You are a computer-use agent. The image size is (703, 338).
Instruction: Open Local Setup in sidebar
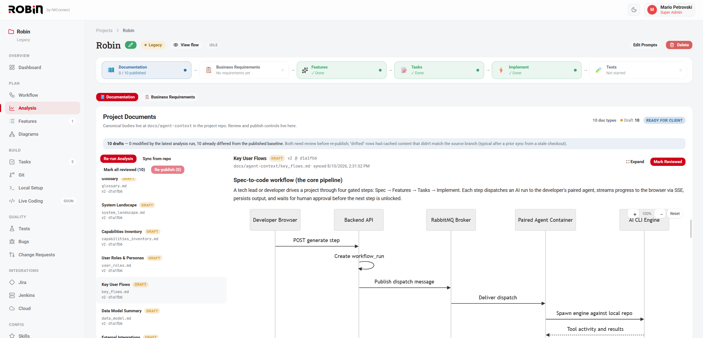point(43,188)
